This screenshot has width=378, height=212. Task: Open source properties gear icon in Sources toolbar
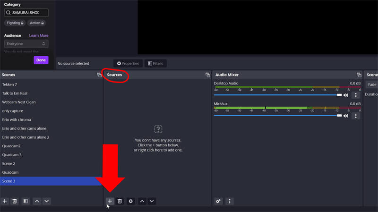131,201
